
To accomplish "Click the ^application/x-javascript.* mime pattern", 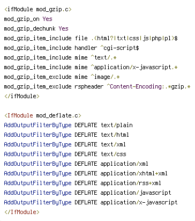I will (x=134, y=67).
